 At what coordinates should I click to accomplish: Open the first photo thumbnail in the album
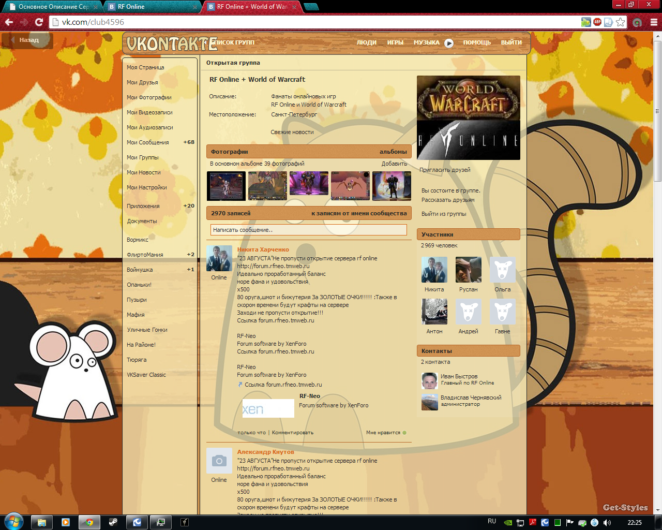point(226,186)
